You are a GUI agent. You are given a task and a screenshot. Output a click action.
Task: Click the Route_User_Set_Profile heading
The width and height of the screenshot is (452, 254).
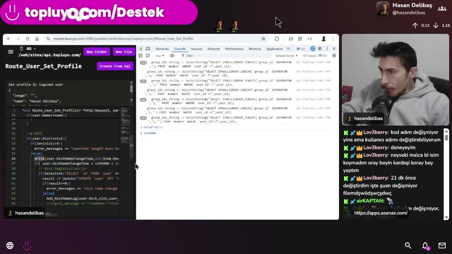click(43, 66)
